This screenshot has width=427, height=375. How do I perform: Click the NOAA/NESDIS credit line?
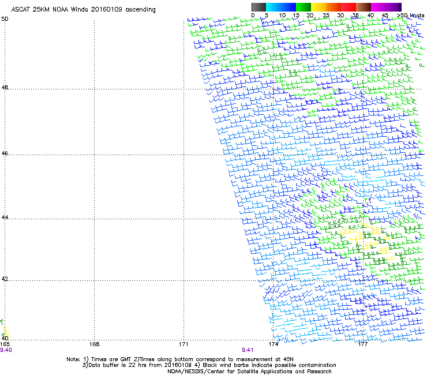coord(249,372)
